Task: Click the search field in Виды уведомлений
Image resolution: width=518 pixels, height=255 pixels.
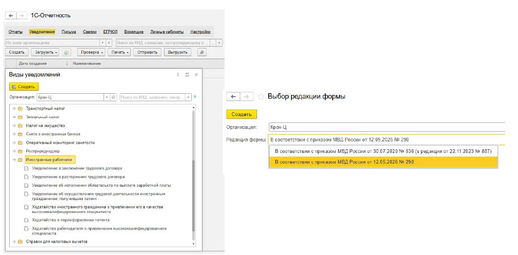Action: click(152, 97)
